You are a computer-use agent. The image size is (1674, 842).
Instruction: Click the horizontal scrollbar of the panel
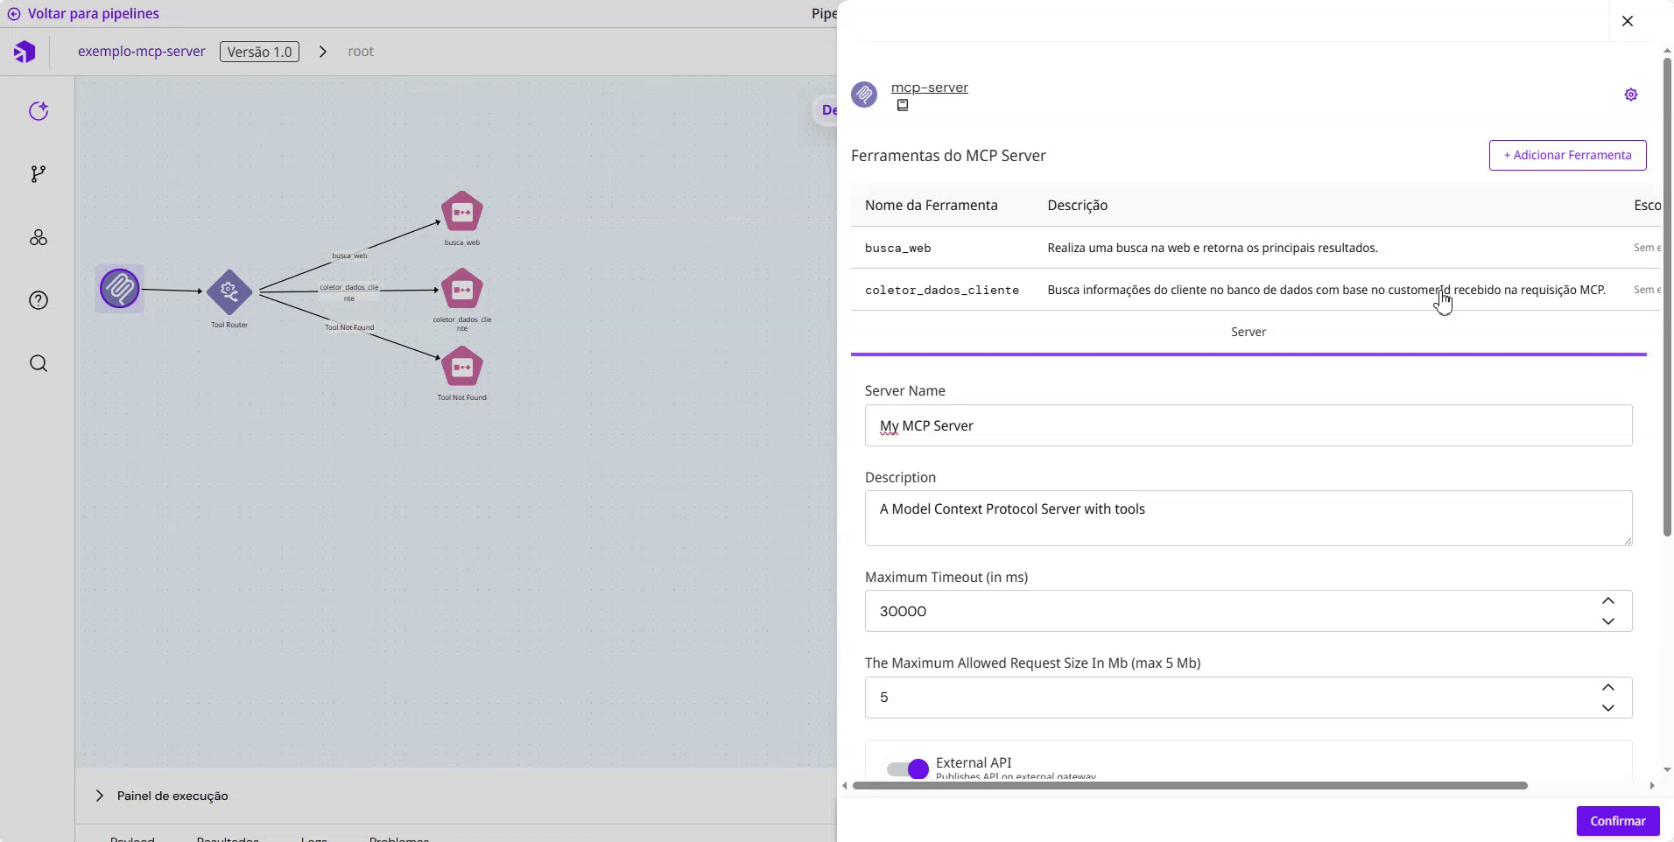1189,786
